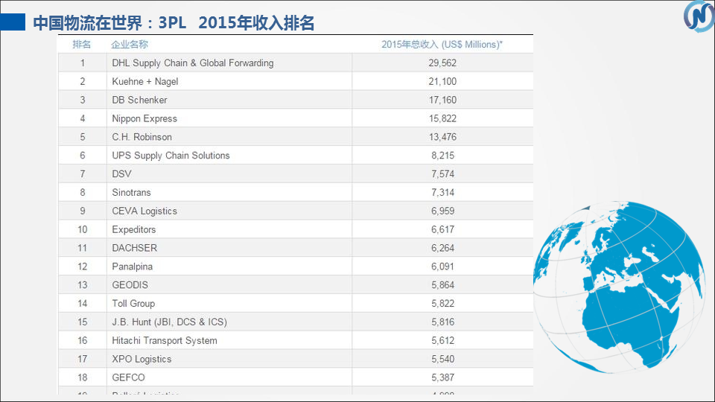Click revenue value '5,387'

[x=442, y=377]
